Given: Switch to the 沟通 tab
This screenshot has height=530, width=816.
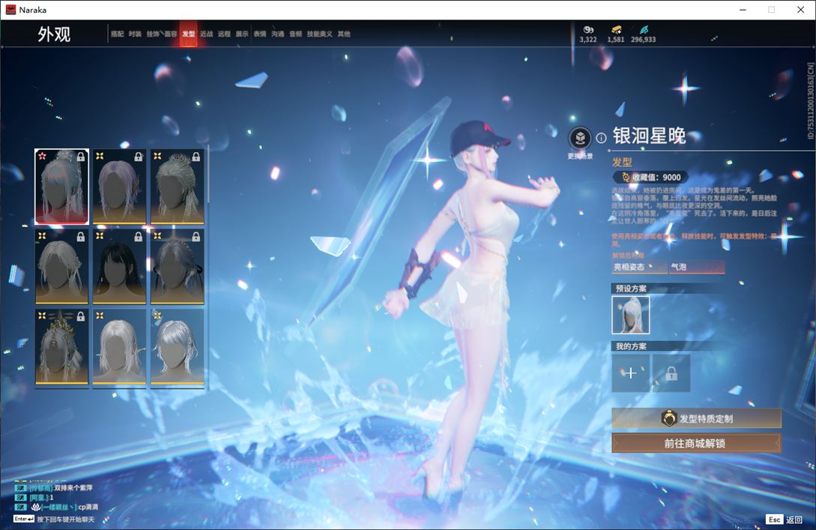Looking at the screenshot, I should click(x=278, y=34).
